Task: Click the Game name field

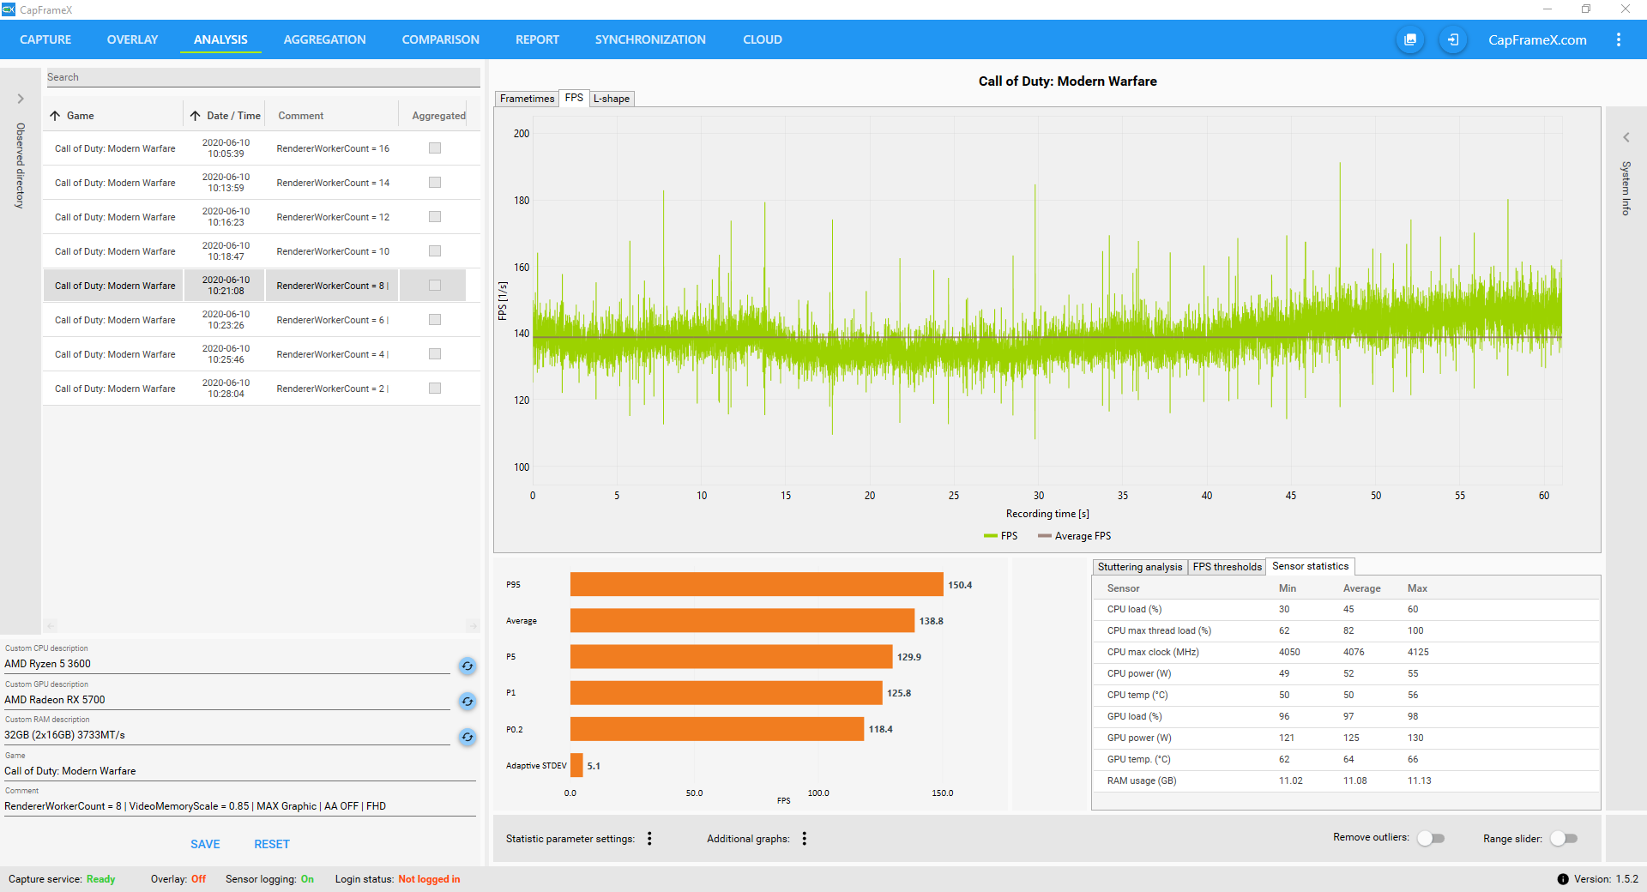Action: [x=240, y=771]
